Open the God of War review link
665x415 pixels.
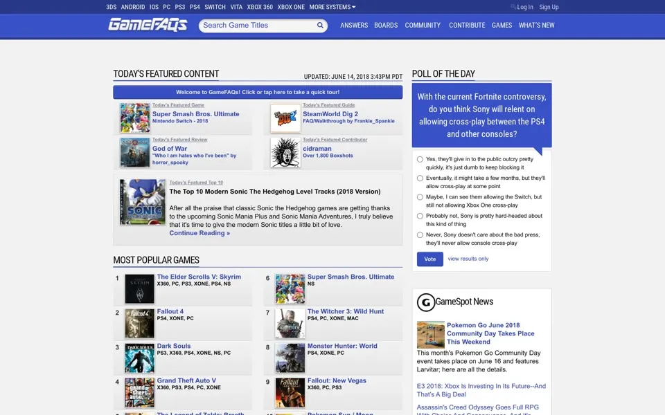[170, 149]
